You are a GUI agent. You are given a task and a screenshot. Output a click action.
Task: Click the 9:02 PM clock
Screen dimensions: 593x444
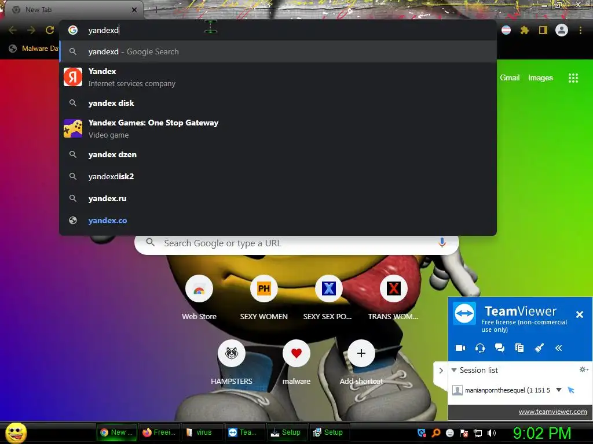(x=542, y=434)
